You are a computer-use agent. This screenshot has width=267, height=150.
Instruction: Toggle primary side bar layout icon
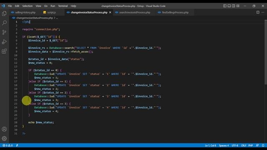point(225,6)
